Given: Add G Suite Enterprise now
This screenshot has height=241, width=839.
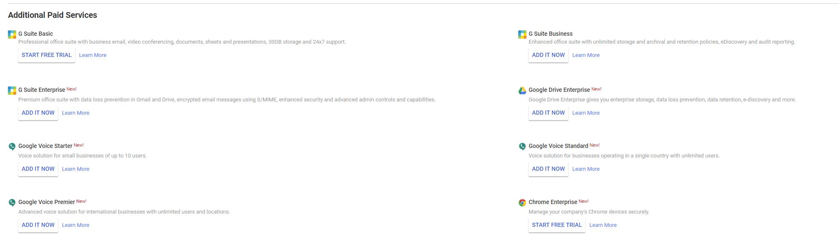Looking at the screenshot, I should tap(38, 113).
